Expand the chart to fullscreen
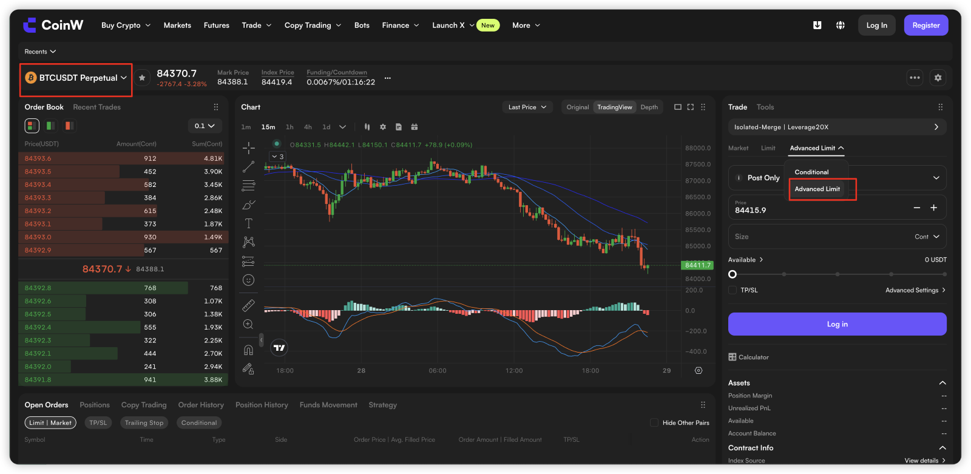The width and height of the screenshot is (971, 474). (691, 107)
